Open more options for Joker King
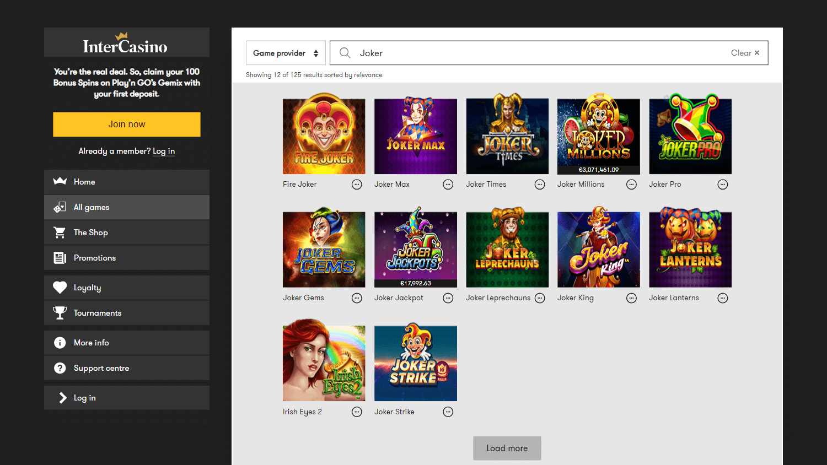Image resolution: width=827 pixels, height=465 pixels. point(631,298)
